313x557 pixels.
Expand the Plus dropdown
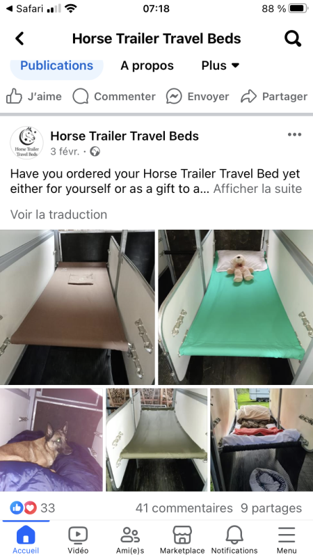tap(220, 65)
